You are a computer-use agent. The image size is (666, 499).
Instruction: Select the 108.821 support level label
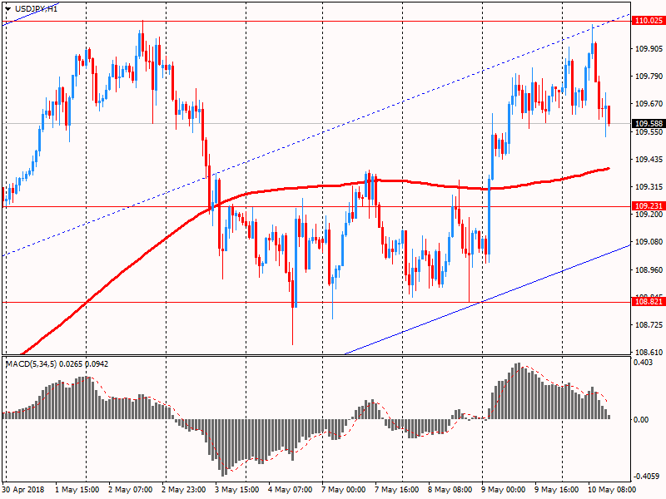point(649,302)
